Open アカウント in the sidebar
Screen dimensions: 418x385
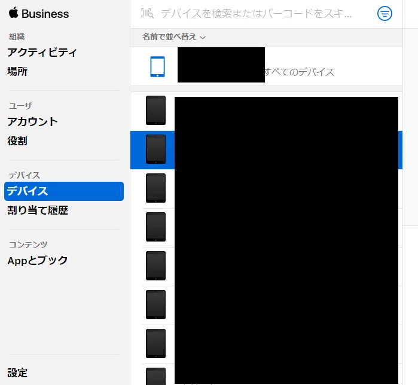tap(32, 122)
